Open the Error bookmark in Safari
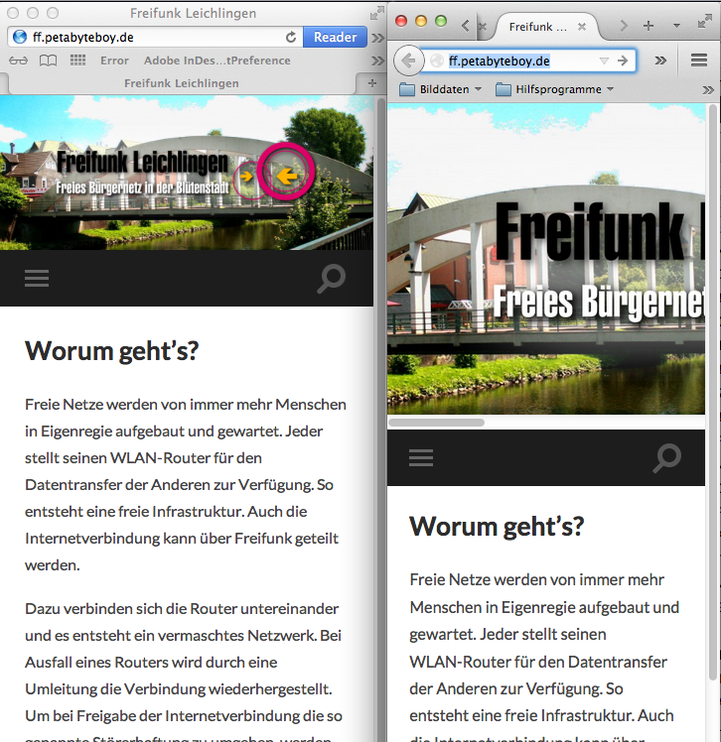 114,61
